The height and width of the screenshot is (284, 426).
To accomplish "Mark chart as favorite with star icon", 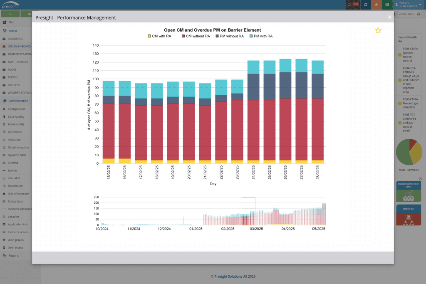I will (378, 30).
